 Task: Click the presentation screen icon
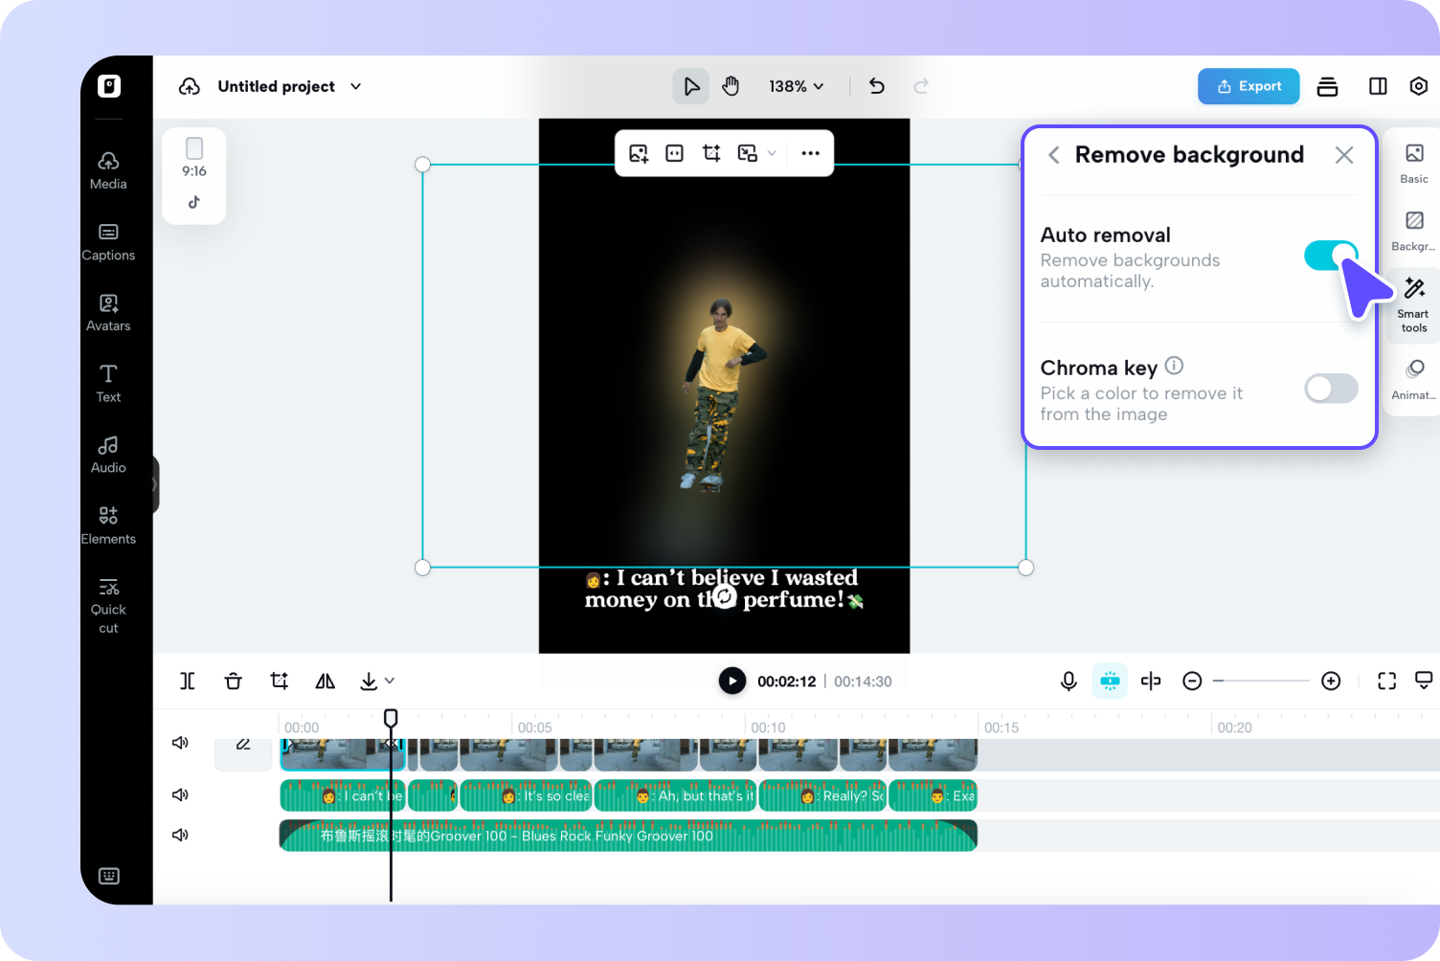[x=1424, y=681]
